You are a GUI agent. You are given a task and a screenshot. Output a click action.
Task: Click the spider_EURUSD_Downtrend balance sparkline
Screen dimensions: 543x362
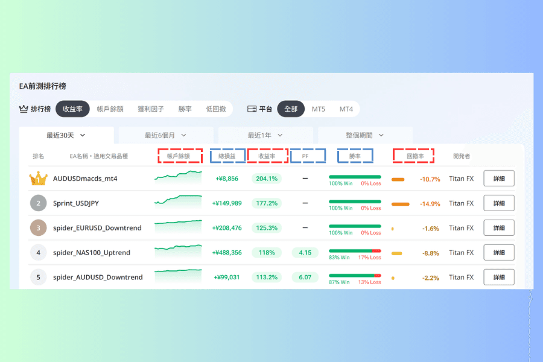tap(178, 226)
